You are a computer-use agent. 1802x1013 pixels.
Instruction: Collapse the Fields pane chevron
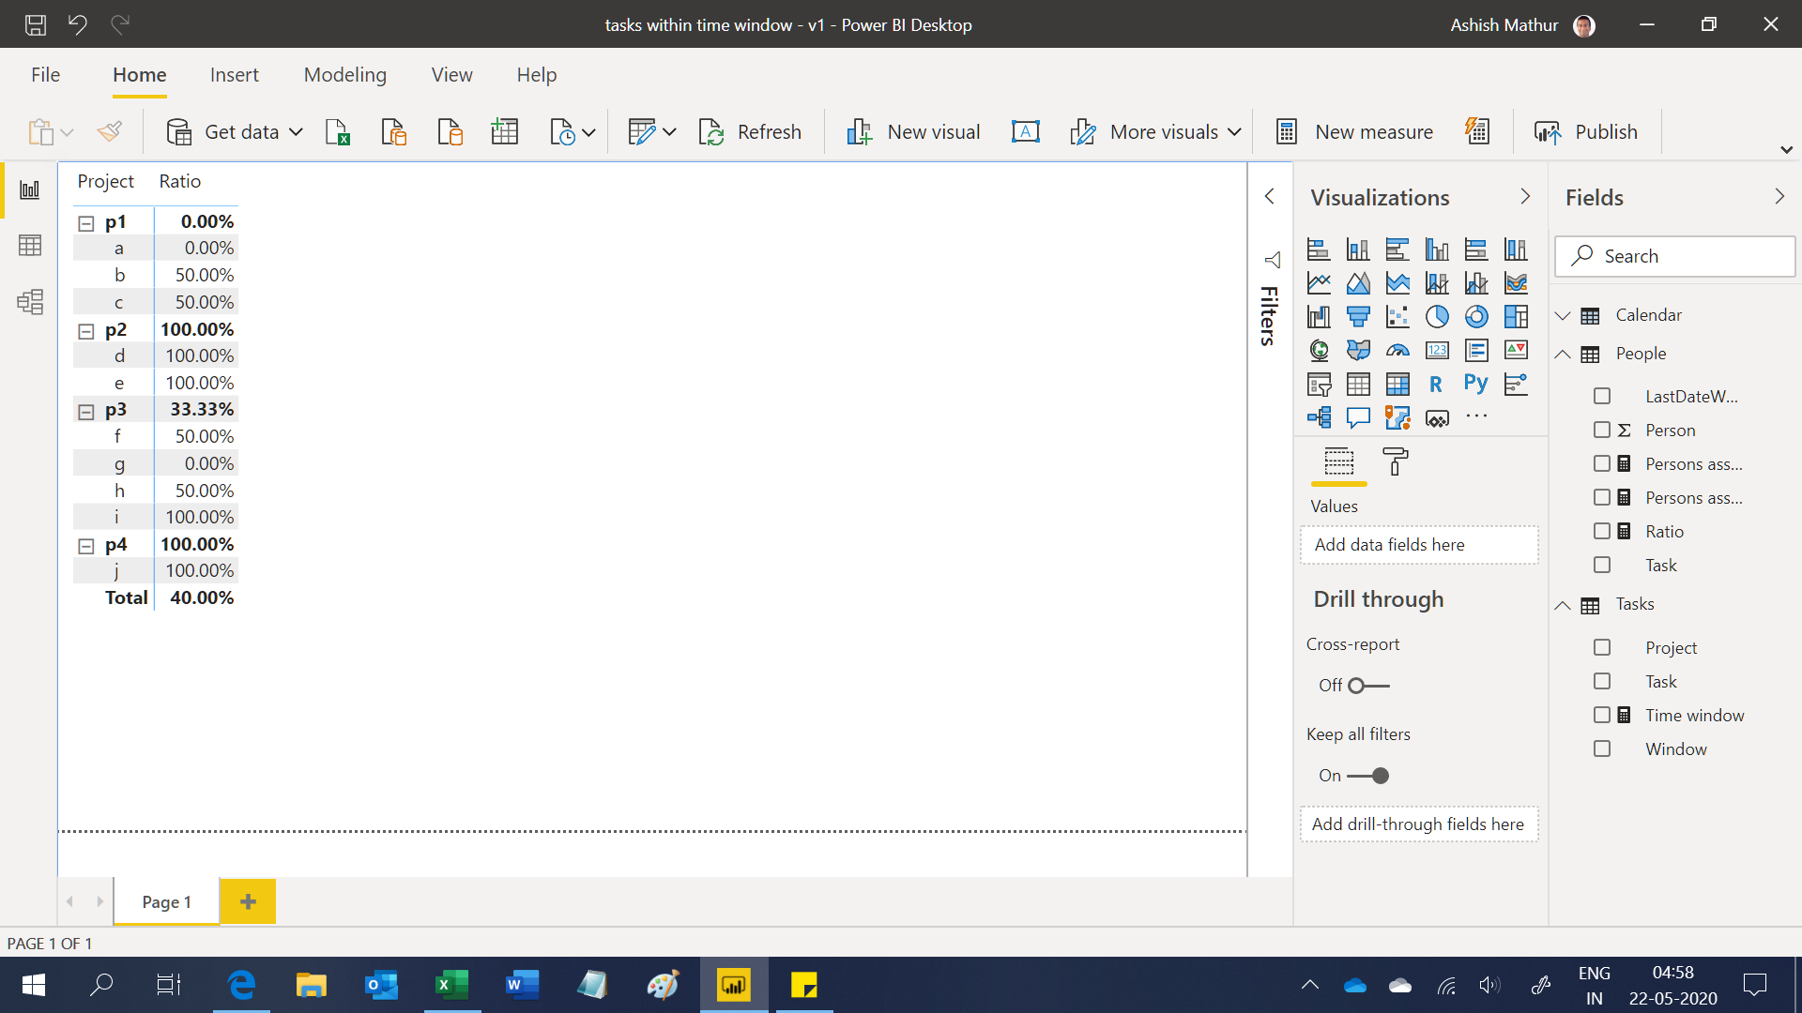[1779, 197]
